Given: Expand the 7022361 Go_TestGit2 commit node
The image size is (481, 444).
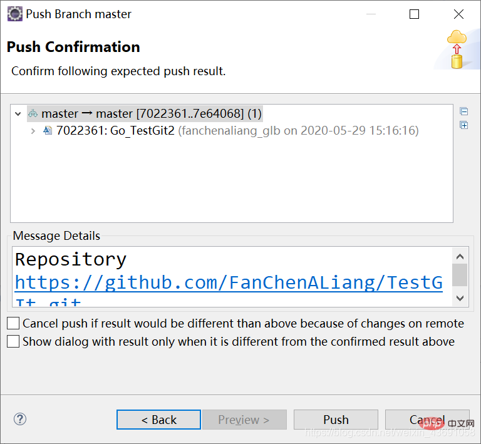Looking at the screenshot, I should click(x=33, y=132).
